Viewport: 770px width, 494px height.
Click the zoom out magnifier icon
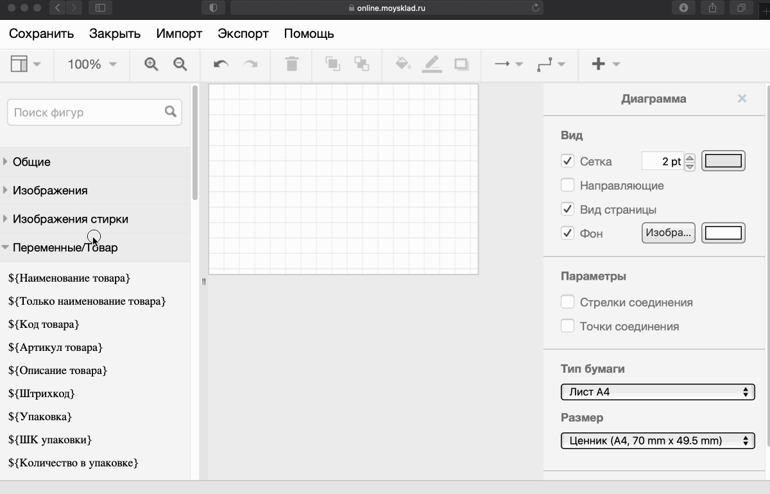click(180, 64)
